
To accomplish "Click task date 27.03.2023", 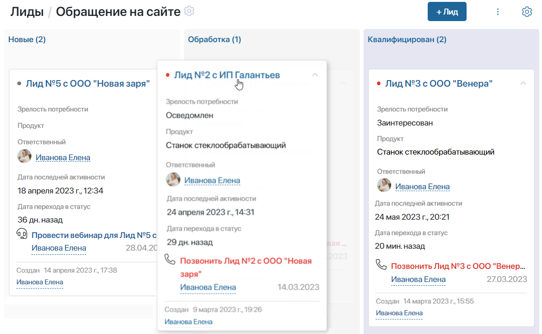I will [507, 279].
